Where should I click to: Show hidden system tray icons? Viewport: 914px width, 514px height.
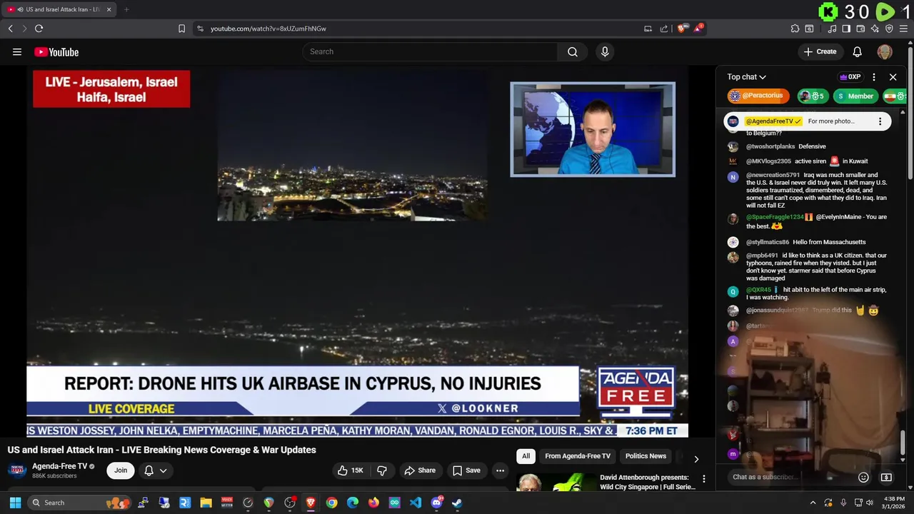813,503
